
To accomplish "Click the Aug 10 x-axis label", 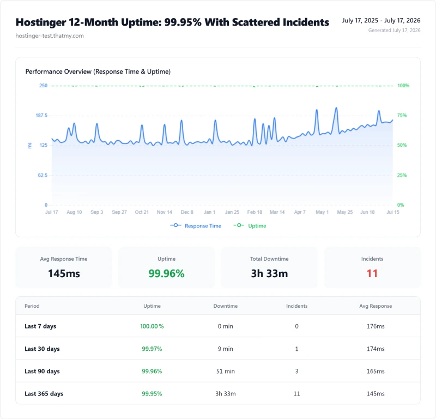I will (74, 212).
